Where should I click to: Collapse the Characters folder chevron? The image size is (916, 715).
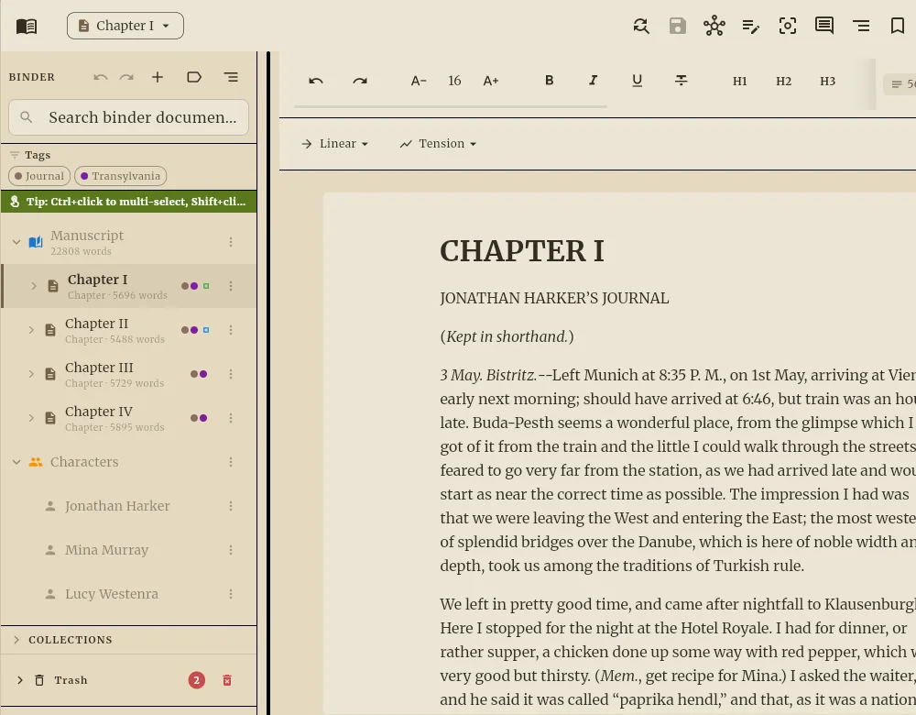(16, 462)
